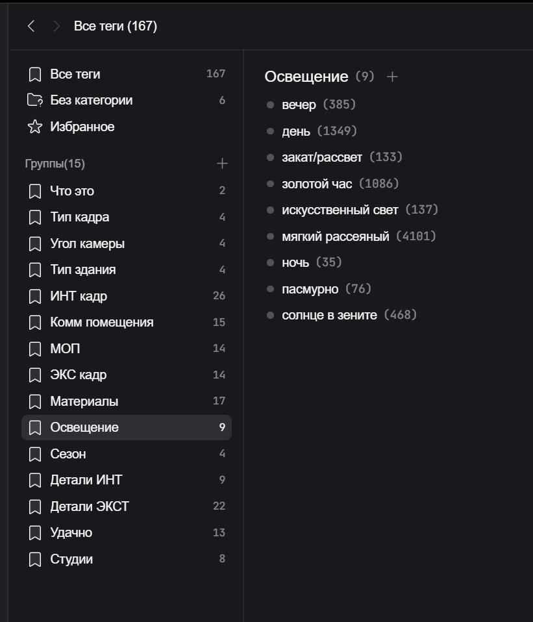Click the gray dot beside ночь
533x622 pixels.
[271, 263]
